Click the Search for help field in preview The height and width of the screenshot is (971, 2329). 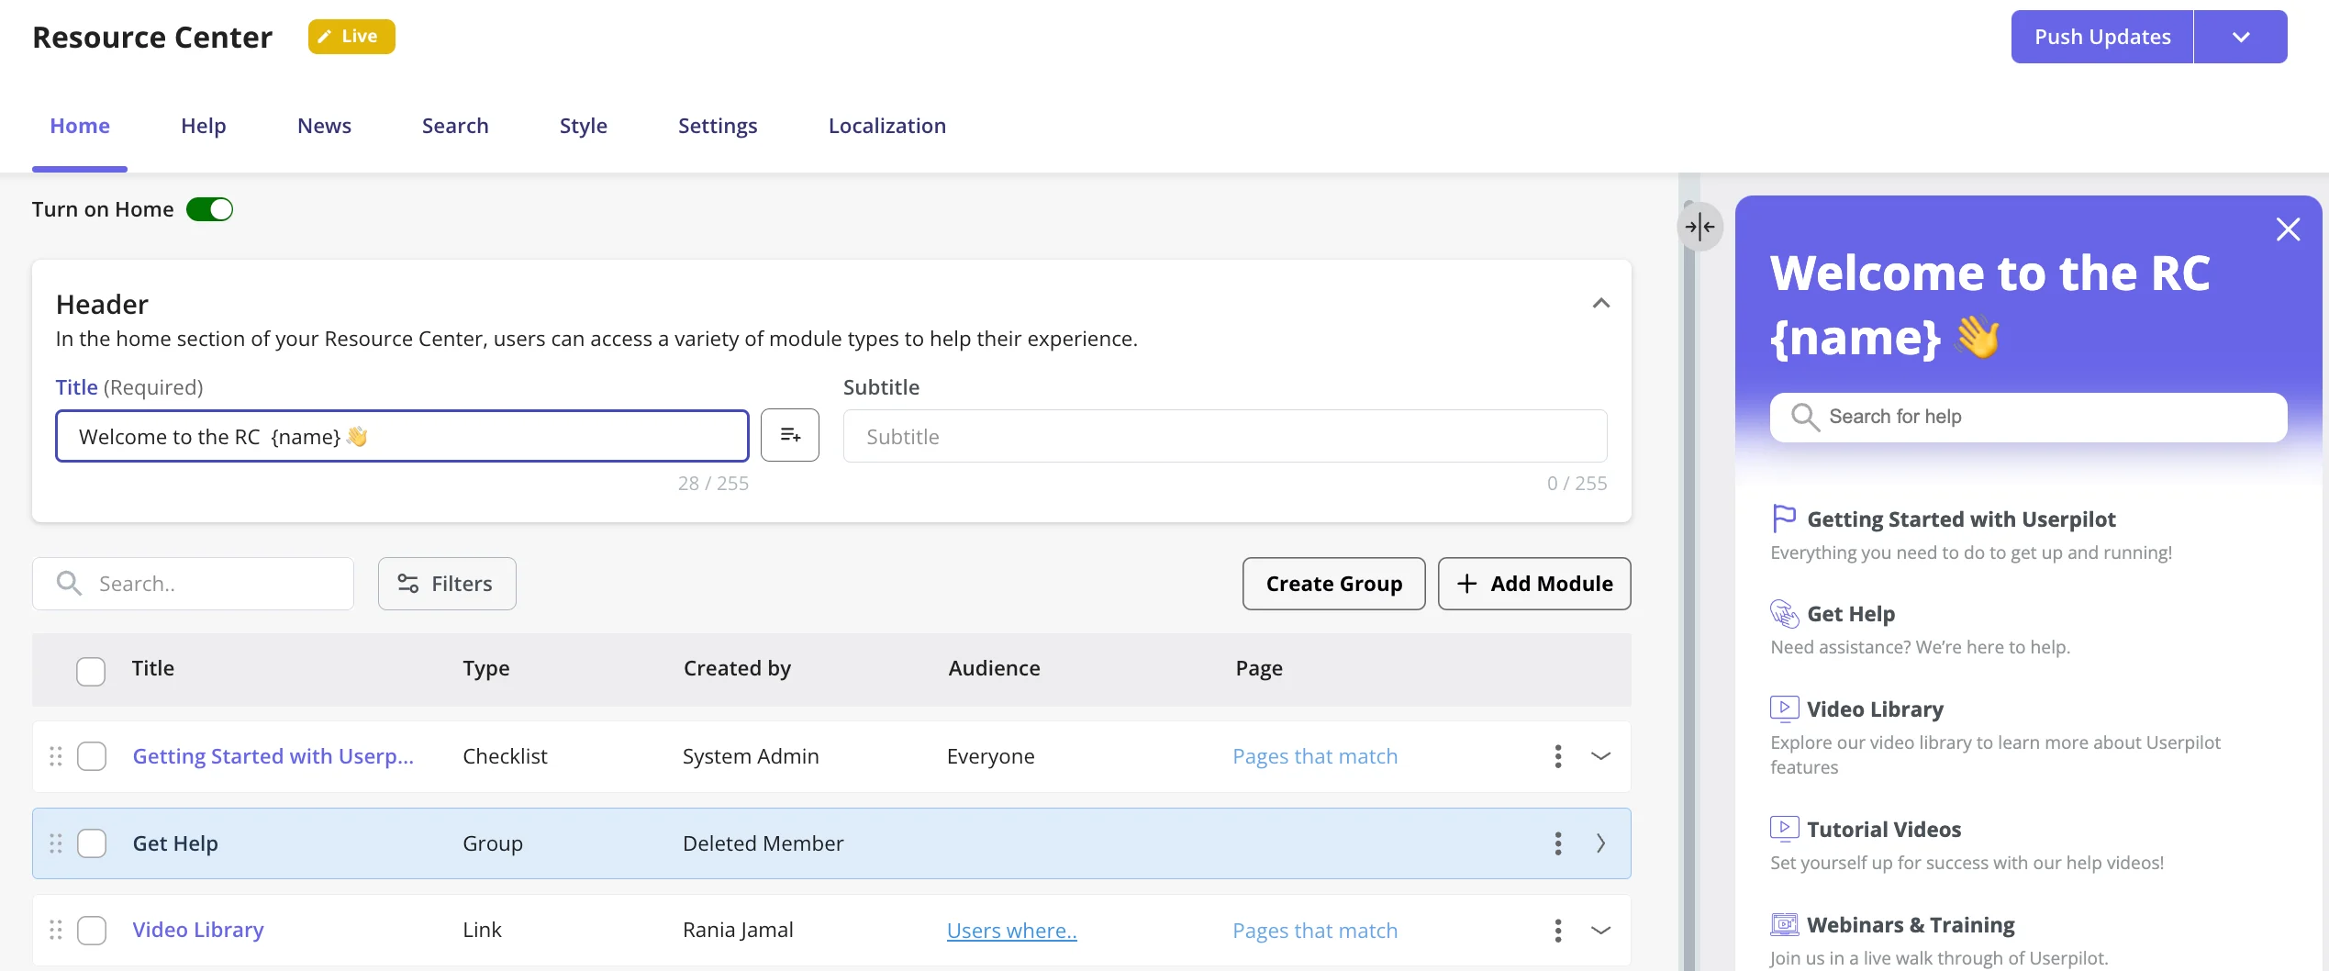coord(2028,418)
